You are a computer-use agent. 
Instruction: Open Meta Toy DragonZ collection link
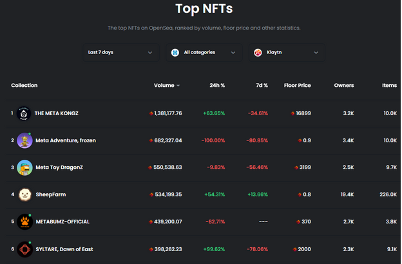59,167
